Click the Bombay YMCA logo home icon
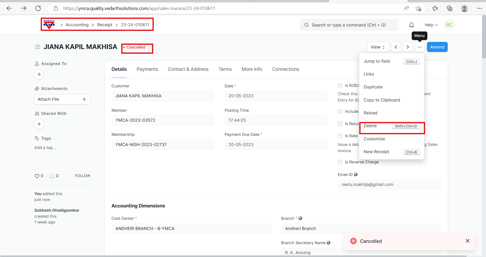 click(x=49, y=24)
